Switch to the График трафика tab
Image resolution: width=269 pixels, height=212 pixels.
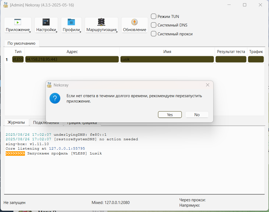point(82,123)
